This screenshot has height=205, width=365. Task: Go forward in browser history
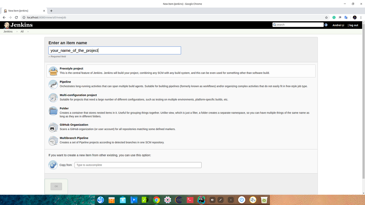(x=10, y=17)
